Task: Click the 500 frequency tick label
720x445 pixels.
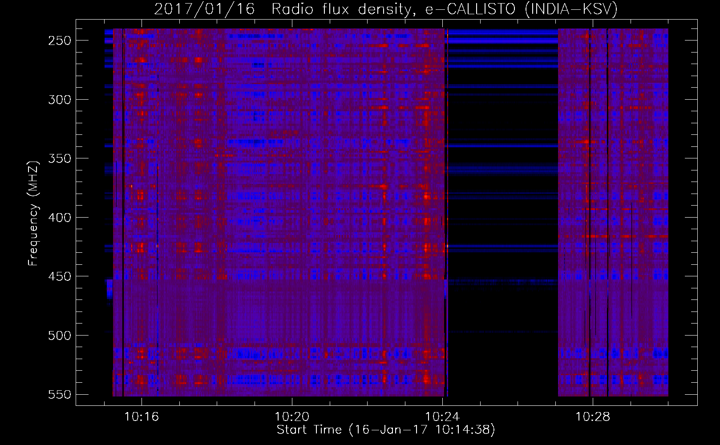Action: pos(60,336)
